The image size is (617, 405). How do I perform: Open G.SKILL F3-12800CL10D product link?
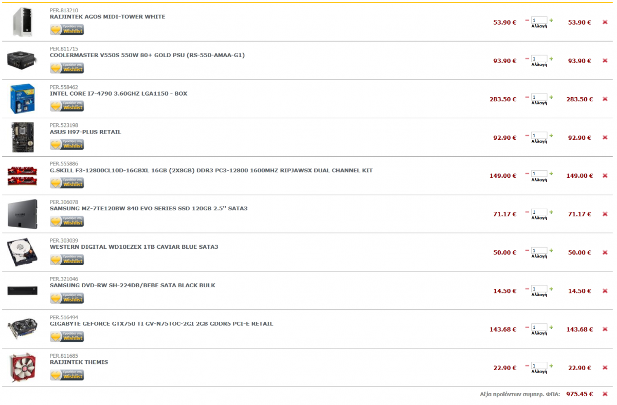[211, 170]
